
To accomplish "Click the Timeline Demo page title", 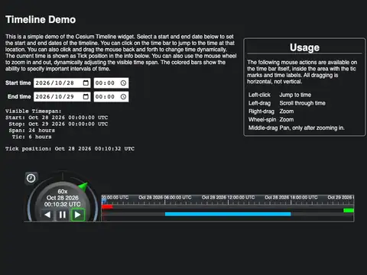I will point(41,20).
